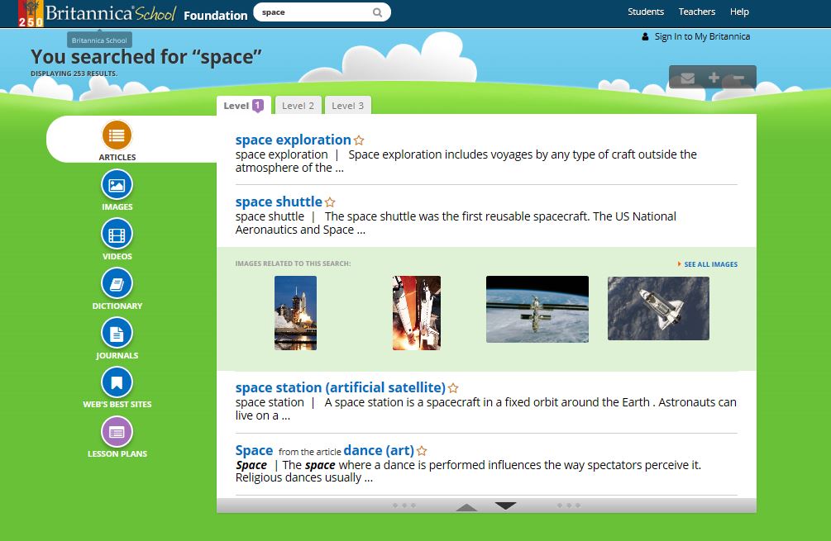Click the search input field containing space
Screen dimensions: 831x541
(315, 12)
